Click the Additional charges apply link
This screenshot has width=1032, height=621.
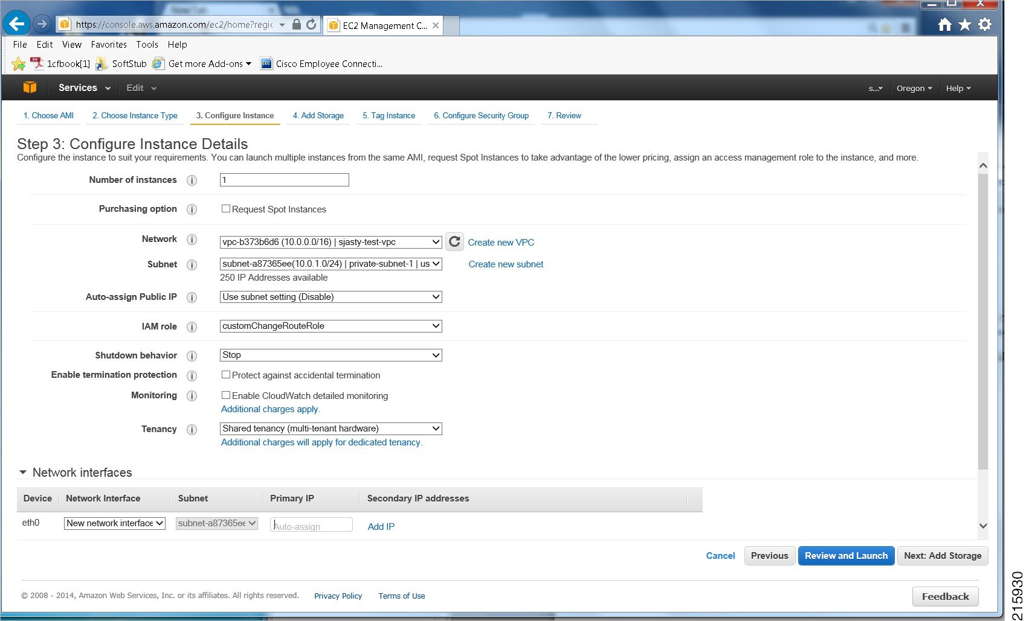pyautogui.click(x=269, y=409)
